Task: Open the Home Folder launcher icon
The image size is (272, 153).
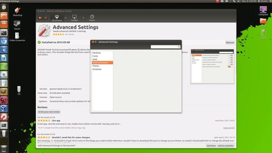Action: [4, 16]
